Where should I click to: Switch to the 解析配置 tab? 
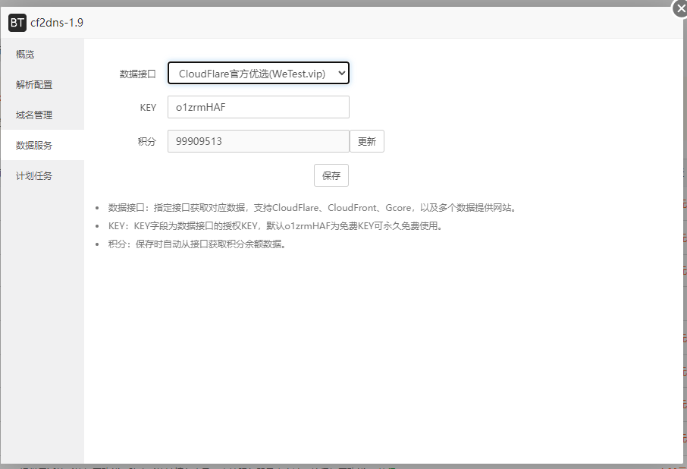click(42, 84)
